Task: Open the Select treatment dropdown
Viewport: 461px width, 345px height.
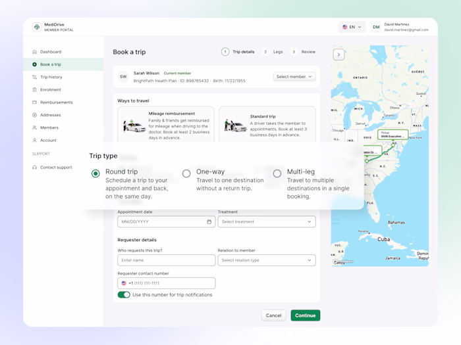Action: click(267, 222)
